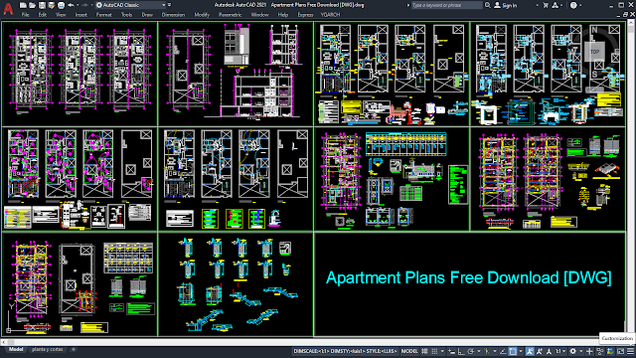Click the N compass letter on ViewCube
This screenshot has width=636, height=358.
coord(594,30)
